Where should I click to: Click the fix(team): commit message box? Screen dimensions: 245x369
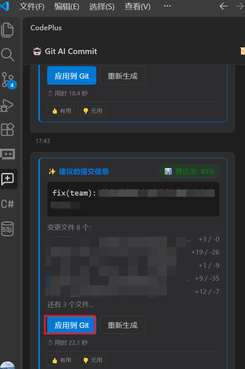pyautogui.click(x=133, y=199)
